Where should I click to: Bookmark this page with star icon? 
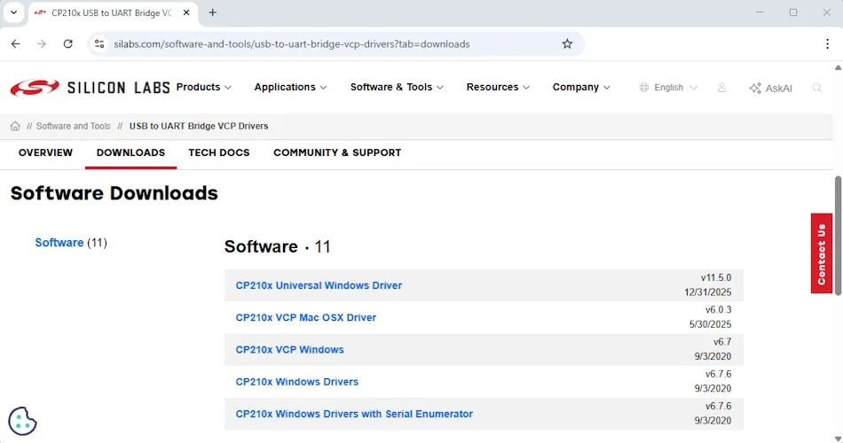(567, 43)
